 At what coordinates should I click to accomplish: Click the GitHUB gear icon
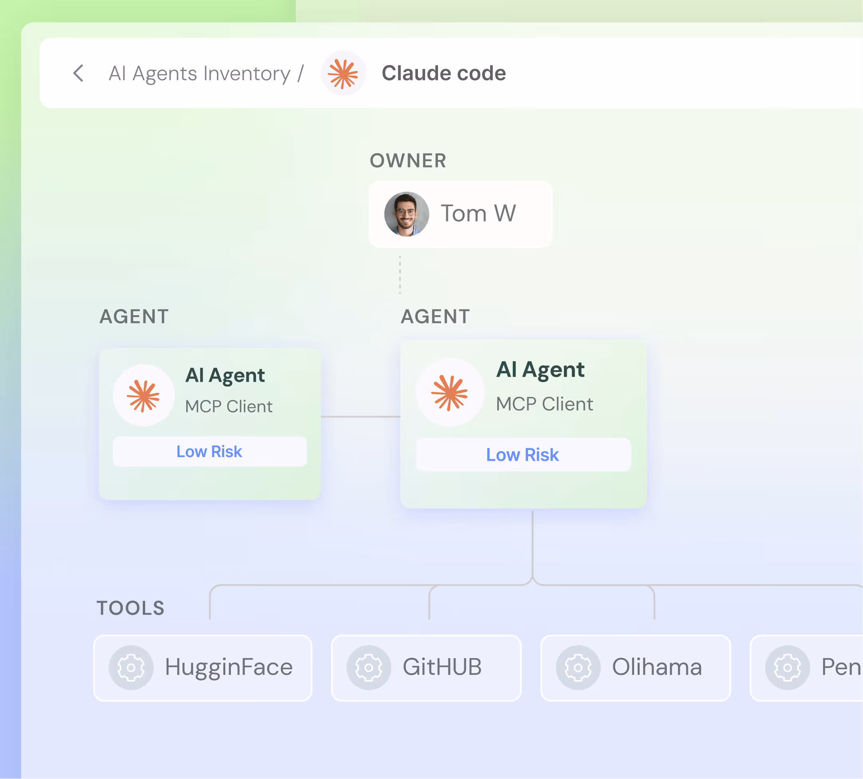pos(369,668)
